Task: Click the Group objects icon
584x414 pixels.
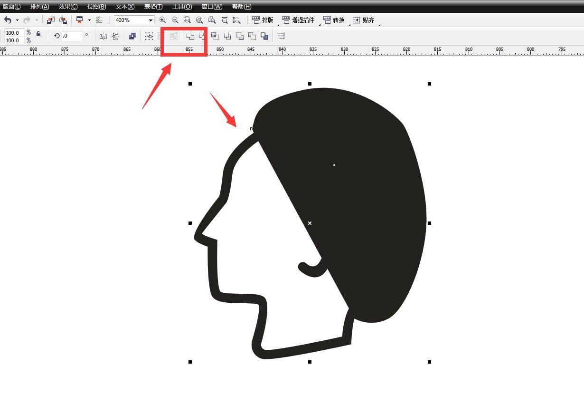Action: tap(149, 36)
